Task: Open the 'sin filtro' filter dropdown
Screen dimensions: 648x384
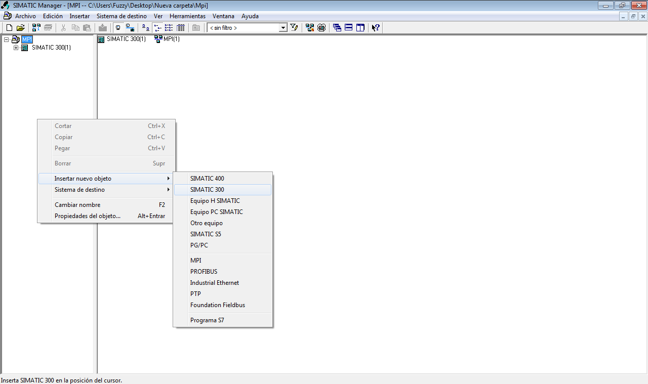Action: (x=283, y=28)
